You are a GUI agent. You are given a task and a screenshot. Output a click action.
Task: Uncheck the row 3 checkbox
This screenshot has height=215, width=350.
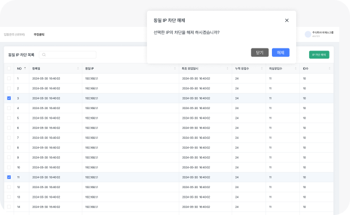[9, 98]
